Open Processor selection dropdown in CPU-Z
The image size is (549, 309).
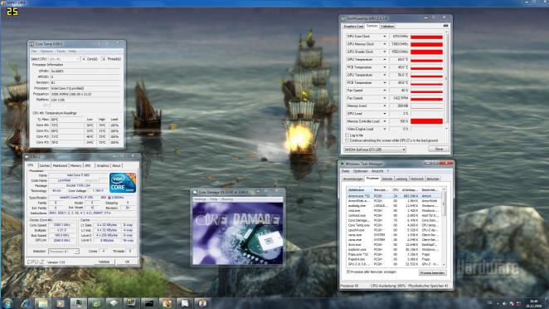(x=63, y=251)
